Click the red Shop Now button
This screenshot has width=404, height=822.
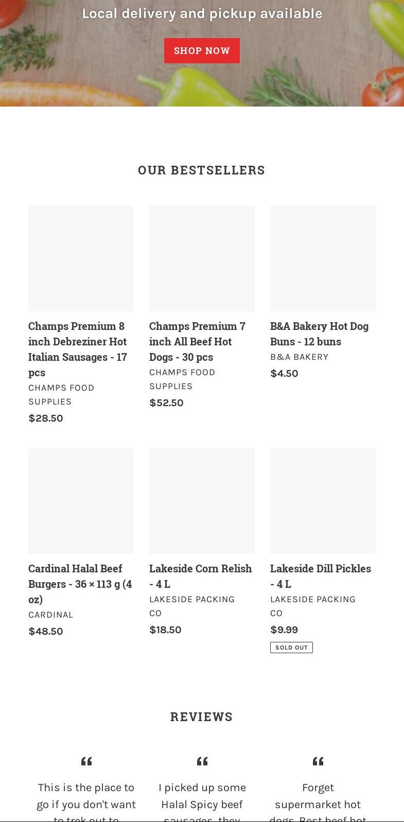202,50
